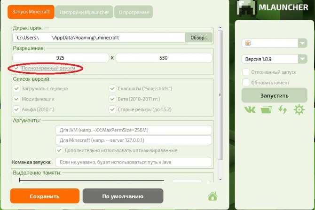Click the Выделение памяти label
This screenshot has height=210, width=315.
[37, 173]
